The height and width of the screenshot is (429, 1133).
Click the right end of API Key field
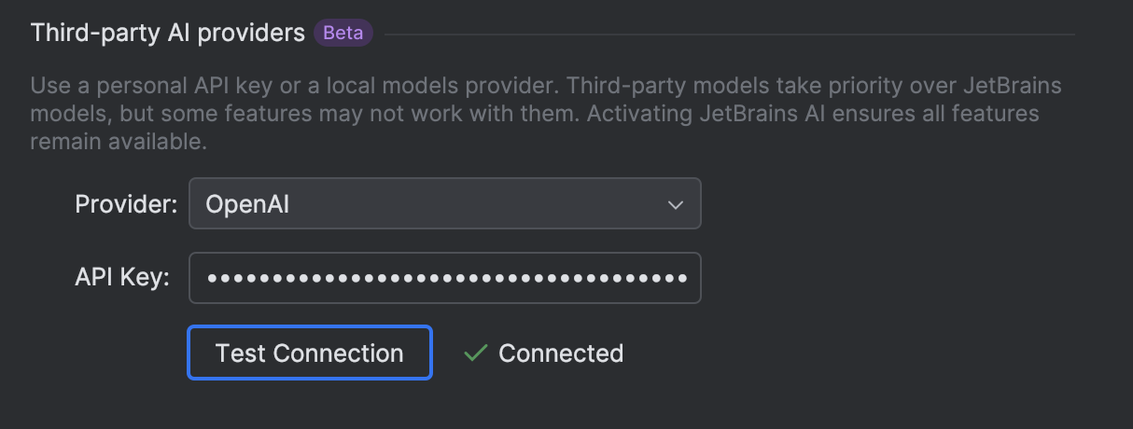coord(686,278)
